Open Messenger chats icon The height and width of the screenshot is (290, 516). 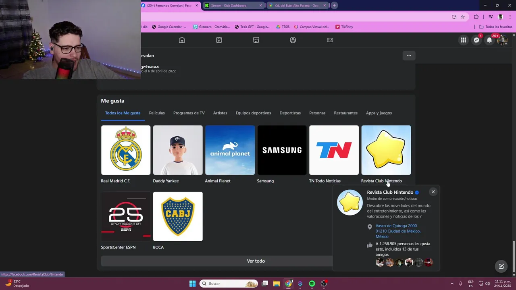tap(476, 40)
